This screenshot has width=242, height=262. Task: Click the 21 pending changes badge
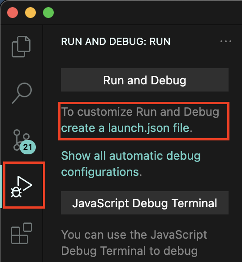pos(28,147)
